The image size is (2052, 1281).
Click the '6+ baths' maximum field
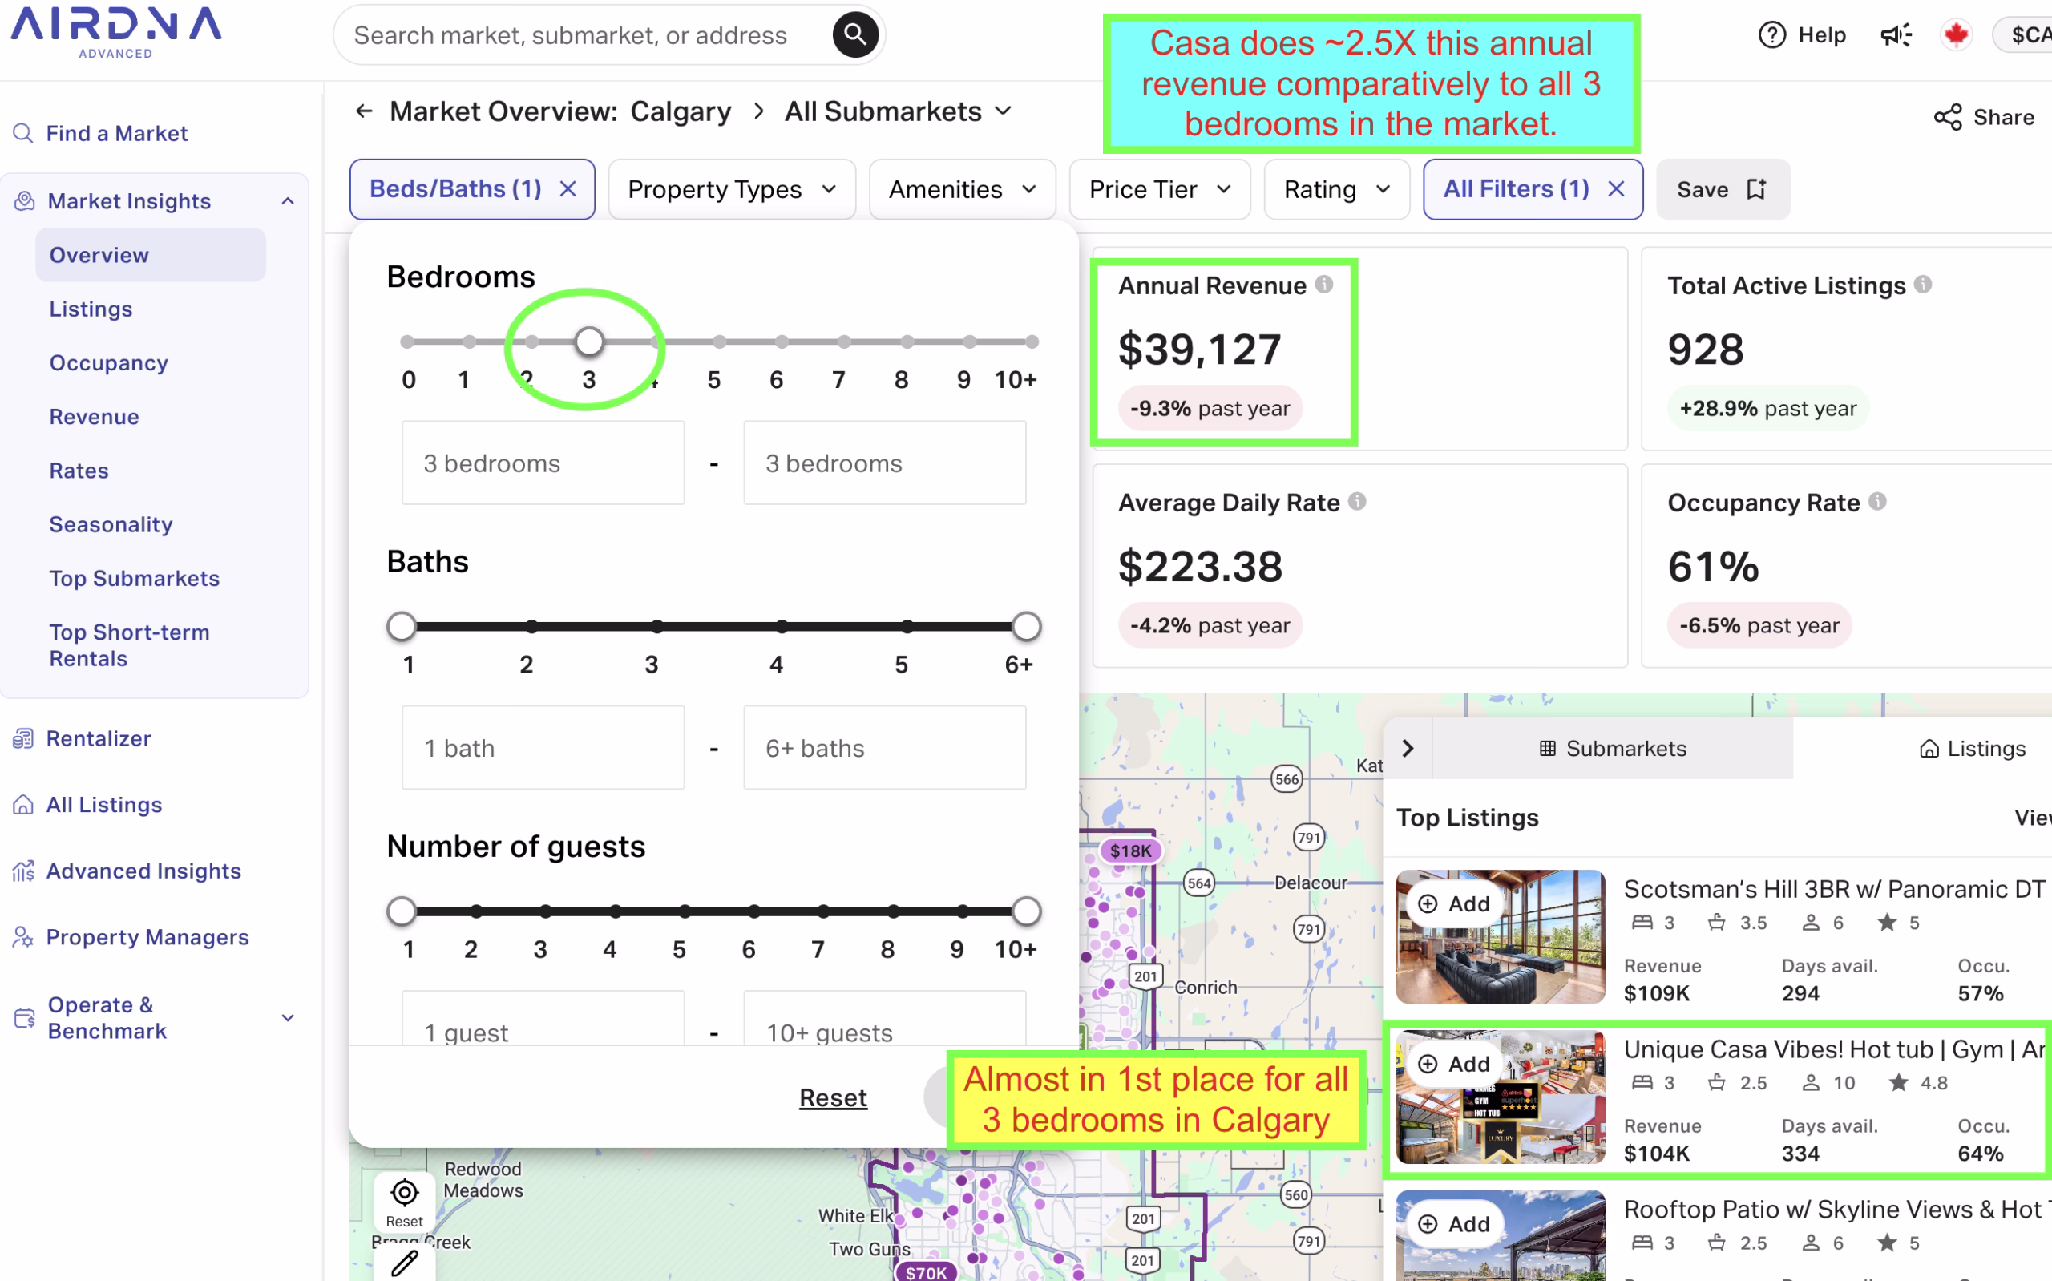tap(884, 748)
